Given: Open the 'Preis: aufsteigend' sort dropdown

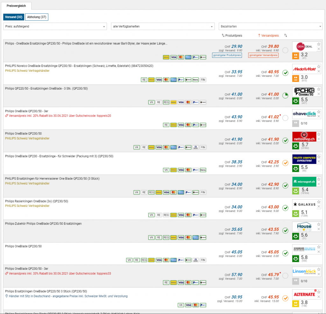Looking at the screenshot, I should click(x=55, y=26).
